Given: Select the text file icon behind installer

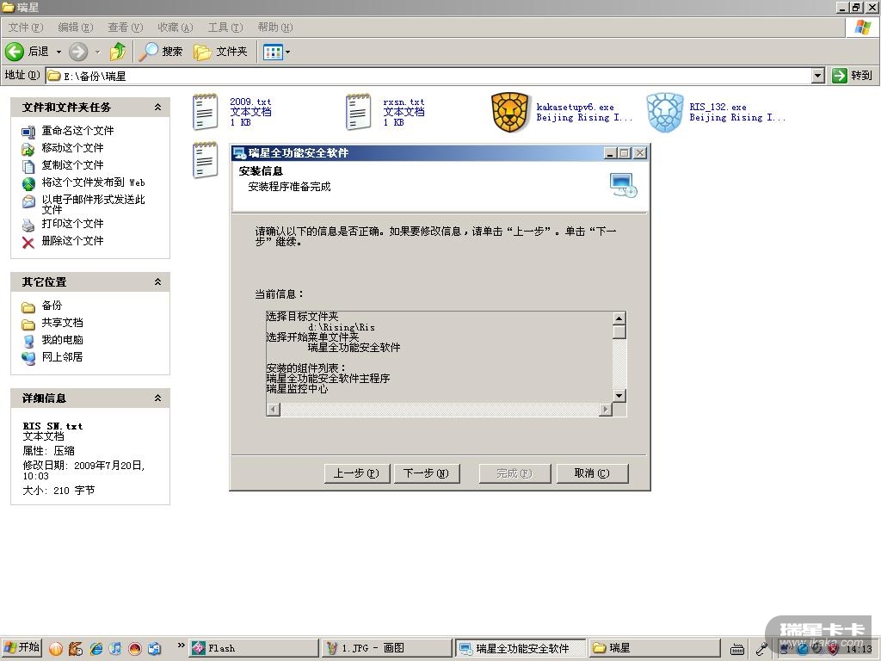Looking at the screenshot, I should pyautogui.click(x=205, y=160).
